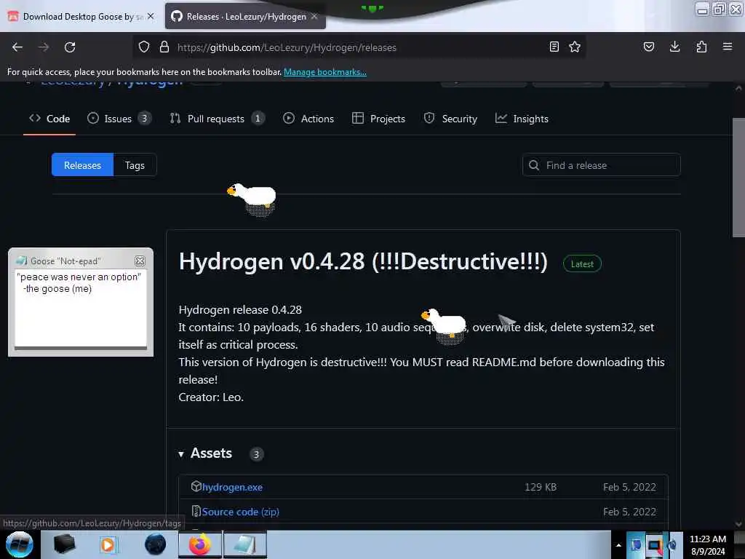Click the 129 KB file size text
The width and height of the screenshot is (745, 559).
point(541,487)
